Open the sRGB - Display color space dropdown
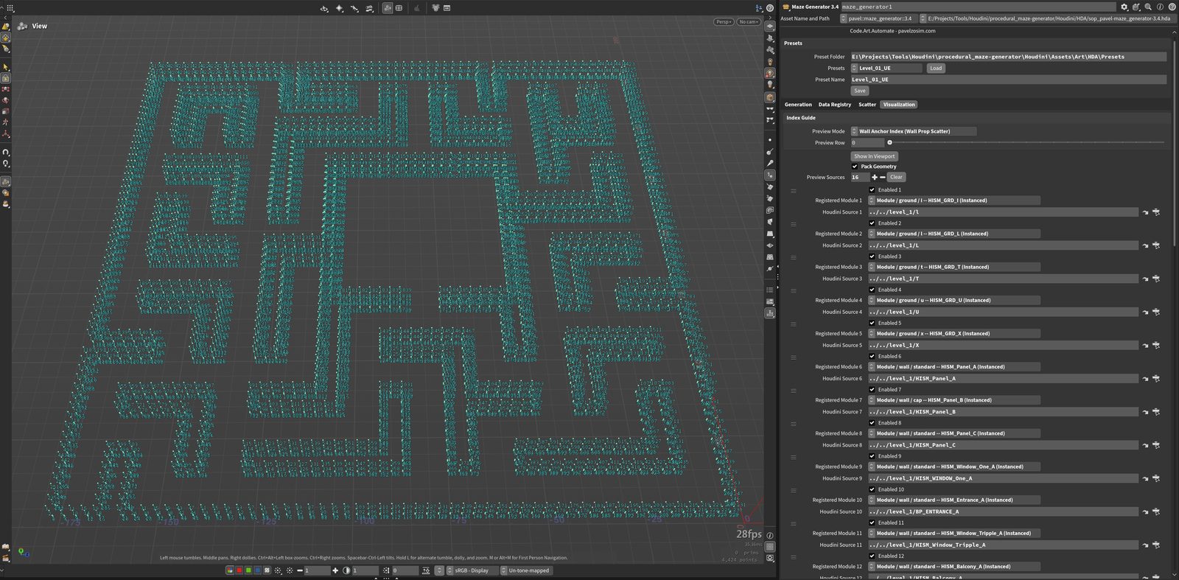The height and width of the screenshot is (580, 1179). click(472, 570)
